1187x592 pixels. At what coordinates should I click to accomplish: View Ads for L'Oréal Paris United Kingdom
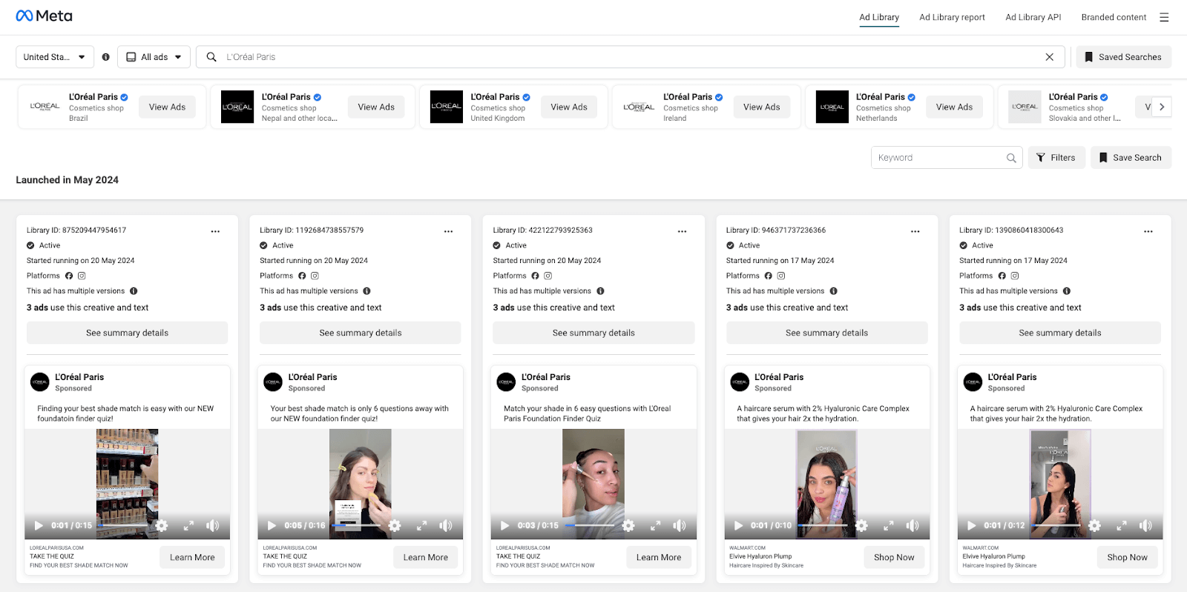pos(569,107)
